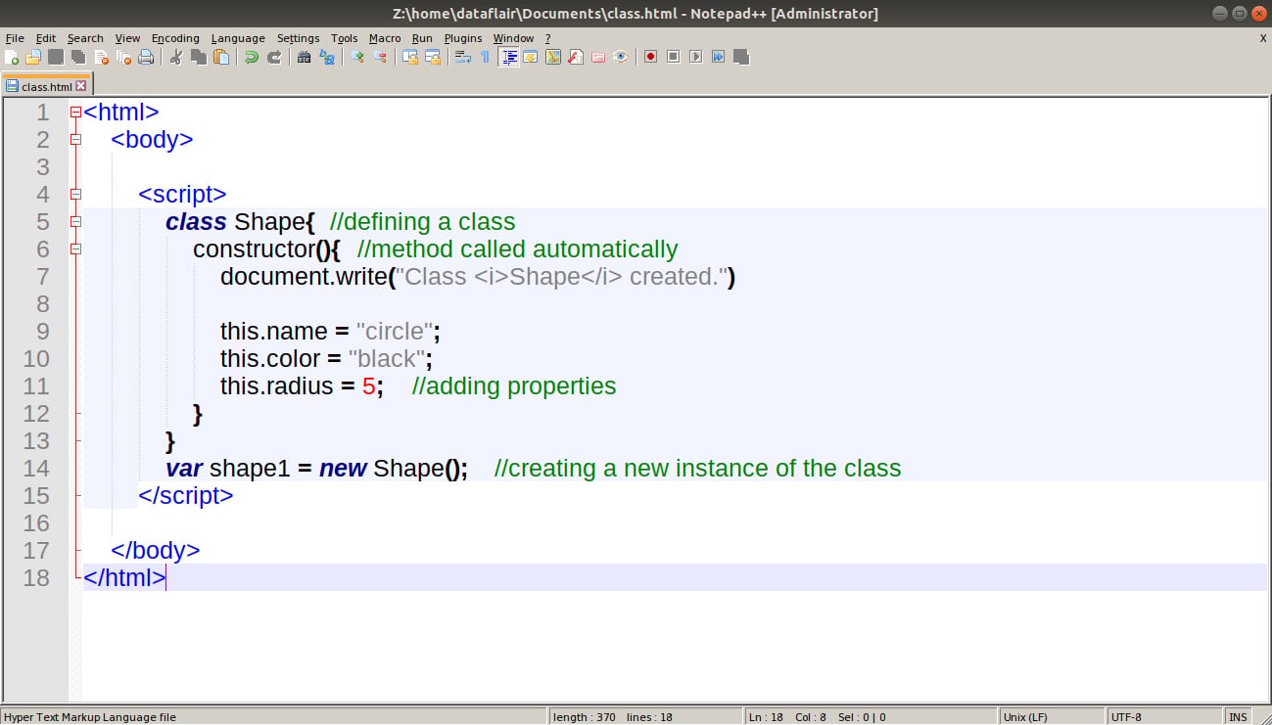Image resolution: width=1272 pixels, height=725 pixels.
Task: Toggle show all characters pilcrow
Action: click(x=485, y=57)
